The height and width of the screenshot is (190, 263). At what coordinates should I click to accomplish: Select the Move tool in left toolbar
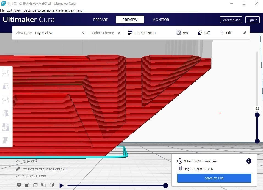[6, 73]
